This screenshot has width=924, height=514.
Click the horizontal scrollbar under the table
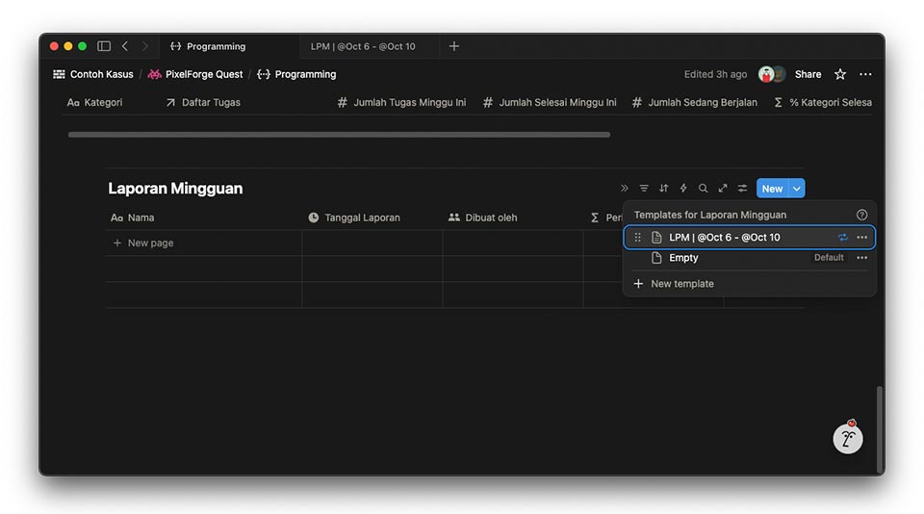point(339,135)
